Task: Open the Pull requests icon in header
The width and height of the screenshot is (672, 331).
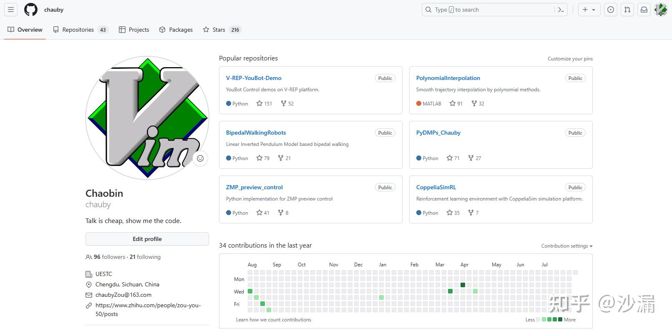Action: coord(627,10)
